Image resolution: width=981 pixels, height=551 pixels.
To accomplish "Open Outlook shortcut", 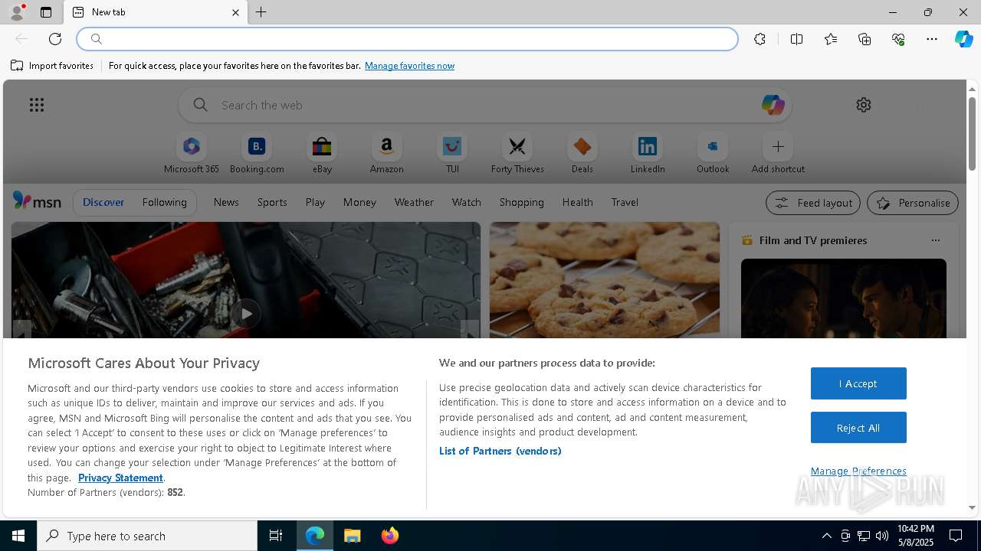I will pos(713,154).
